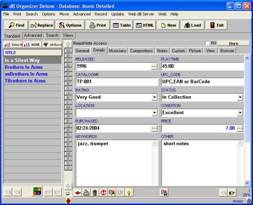Select the record In a Silent Way
The height and width of the screenshot is (205, 253).
(x=32, y=60)
